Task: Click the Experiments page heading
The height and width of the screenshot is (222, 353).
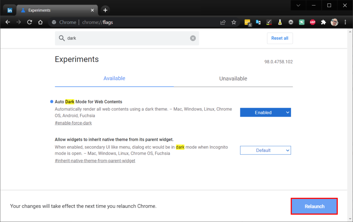Action: pos(77,59)
